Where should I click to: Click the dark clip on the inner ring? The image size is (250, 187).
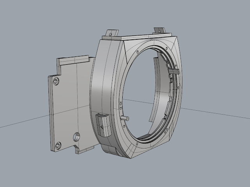(x=173, y=71)
